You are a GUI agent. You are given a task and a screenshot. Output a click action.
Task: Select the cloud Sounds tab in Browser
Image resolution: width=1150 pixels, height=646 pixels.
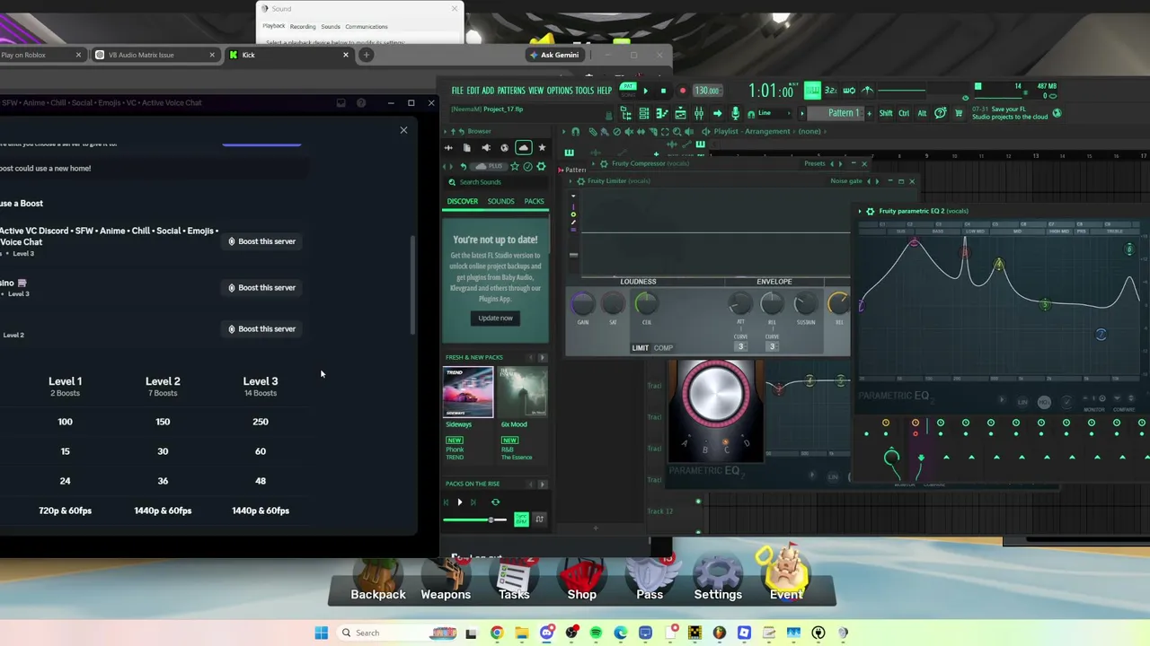point(523,148)
